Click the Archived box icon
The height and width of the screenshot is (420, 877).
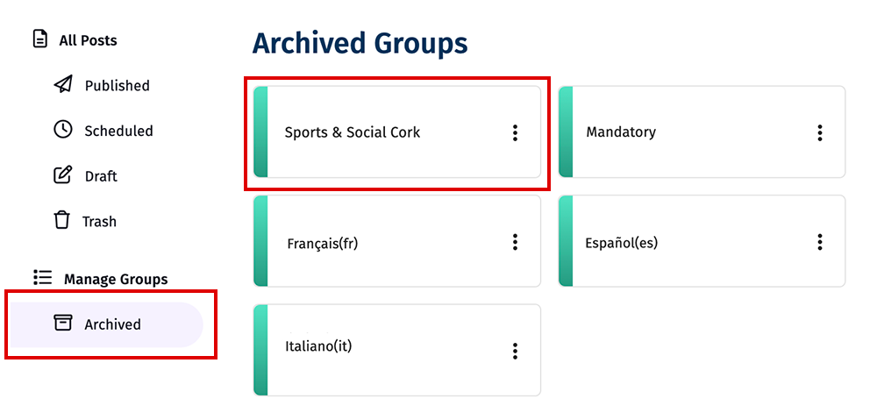pyautogui.click(x=62, y=323)
